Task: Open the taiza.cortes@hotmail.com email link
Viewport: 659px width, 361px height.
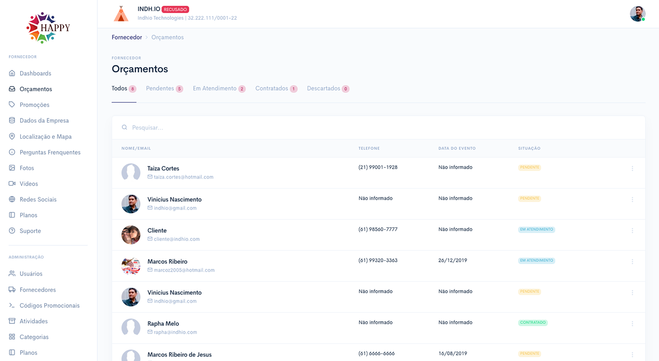Action: (184, 177)
